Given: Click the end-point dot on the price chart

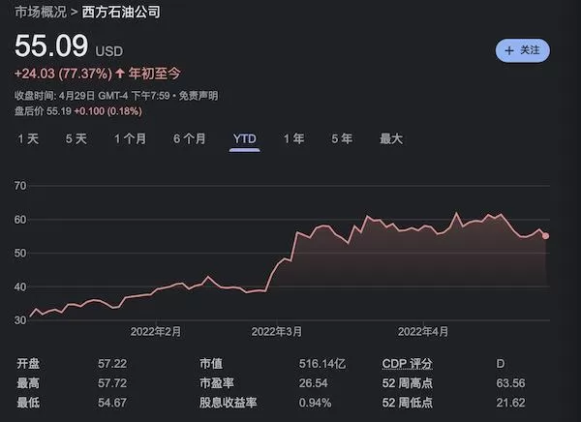Looking at the screenshot, I should tap(546, 236).
